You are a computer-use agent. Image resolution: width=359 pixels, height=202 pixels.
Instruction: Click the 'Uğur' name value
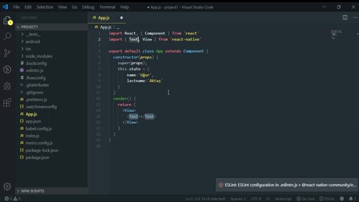[x=145, y=75]
